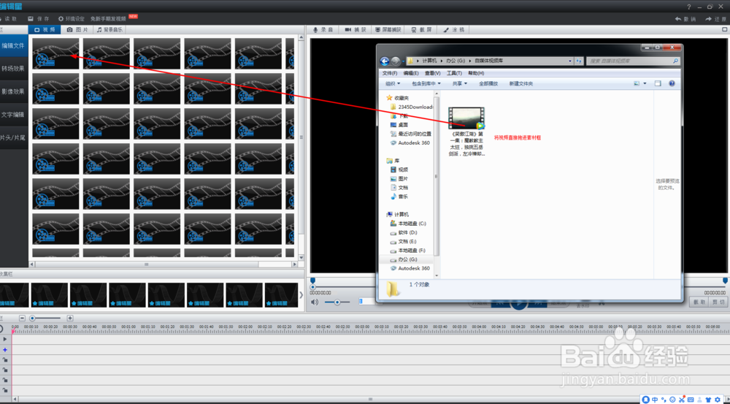Image resolution: width=730 pixels, height=404 pixels.
Task: Click the Explorer change view icon
Action: pos(637,83)
